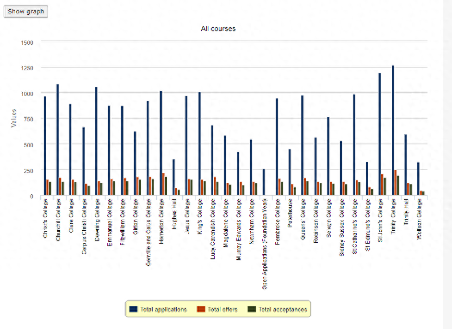
Task: Click the Show graph button
Action: [26, 12]
